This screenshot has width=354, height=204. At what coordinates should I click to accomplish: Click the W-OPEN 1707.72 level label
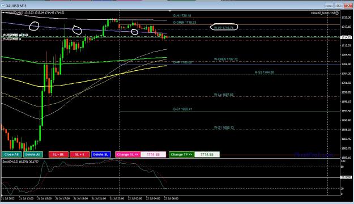click(x=226, y=59)
